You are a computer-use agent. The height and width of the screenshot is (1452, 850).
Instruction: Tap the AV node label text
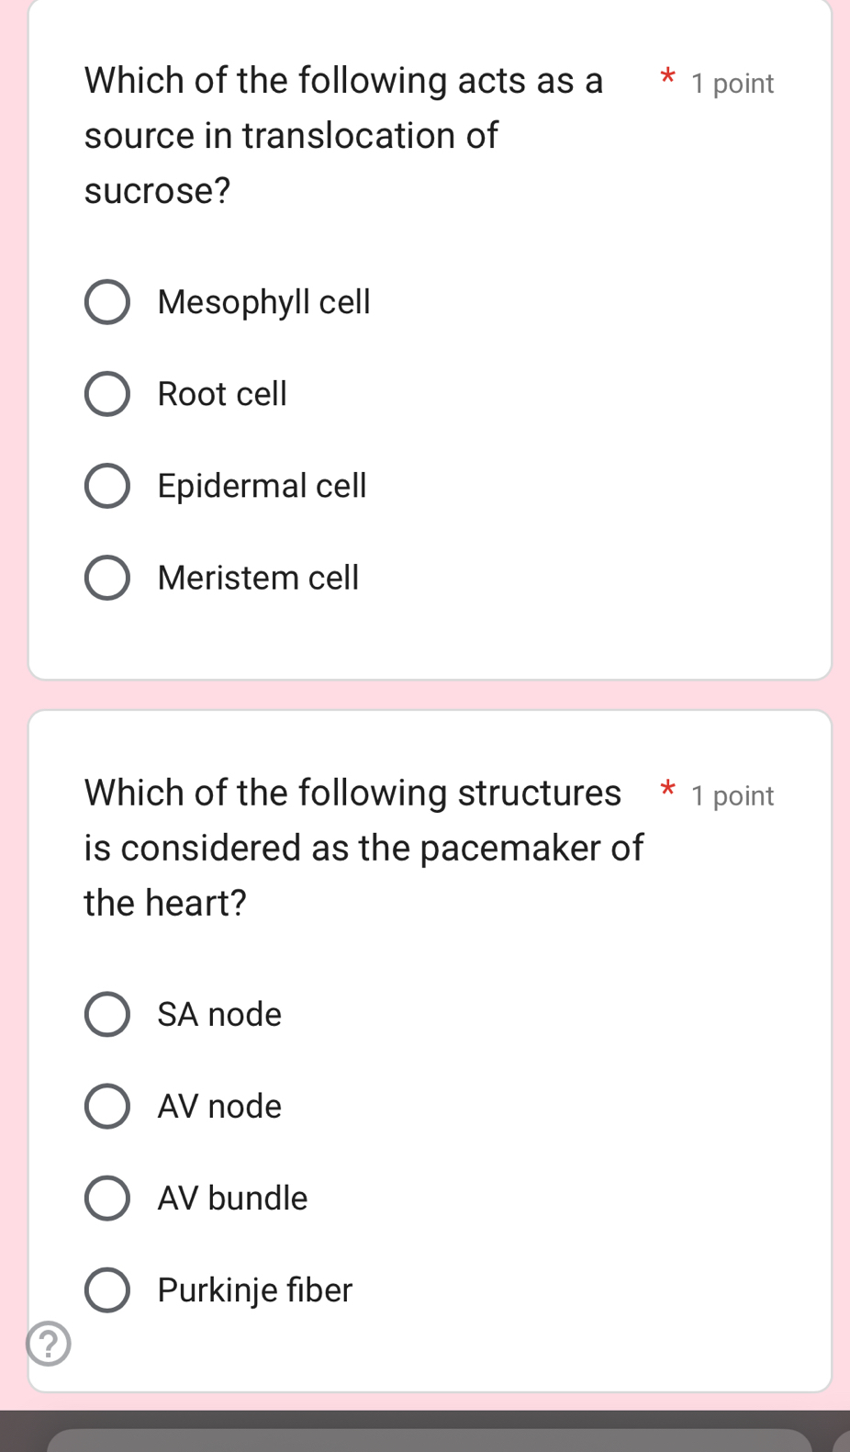pyautogui.click(x=219, y=1106)
